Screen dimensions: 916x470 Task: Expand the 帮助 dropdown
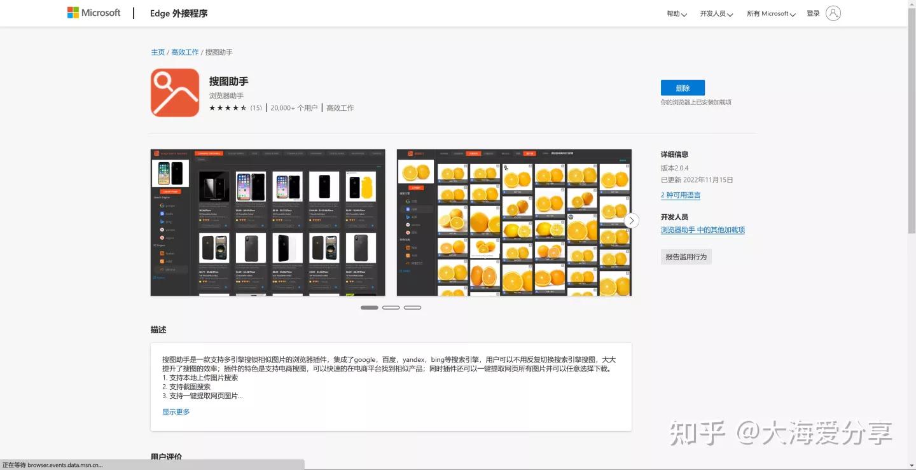tap(676, 13)
